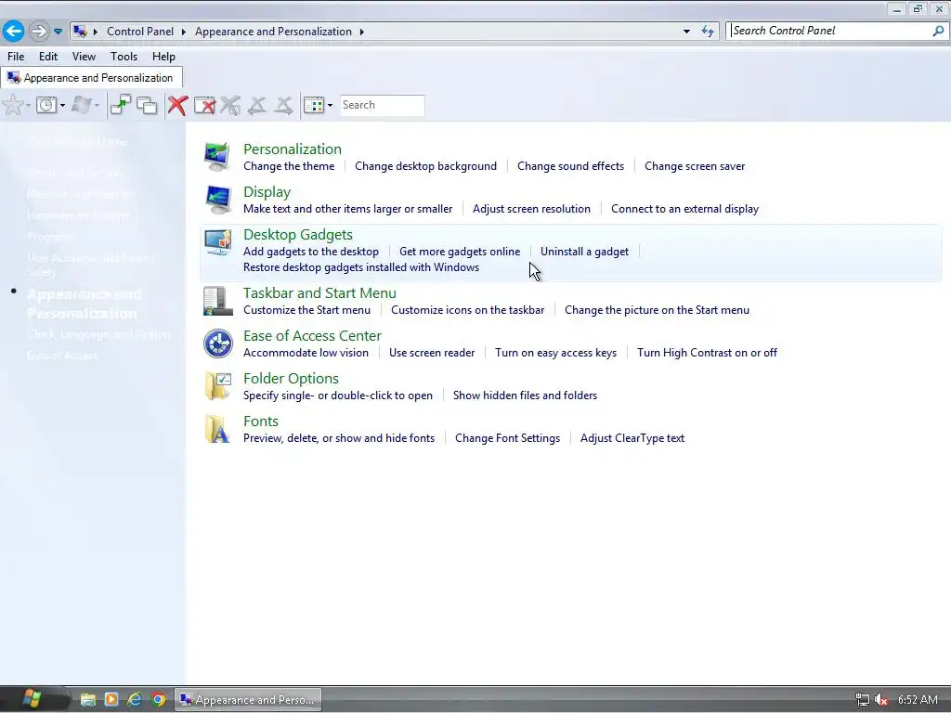Click the overlapping windows toolbar icon
Viewport: 951px width, 713px height.
(147, 106)
